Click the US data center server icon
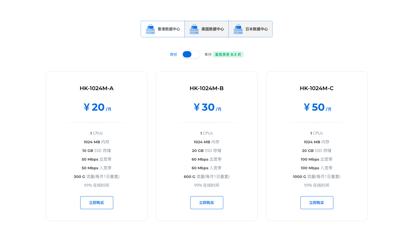This screenshot has width=417, height=234. click(x=194, y=29)
